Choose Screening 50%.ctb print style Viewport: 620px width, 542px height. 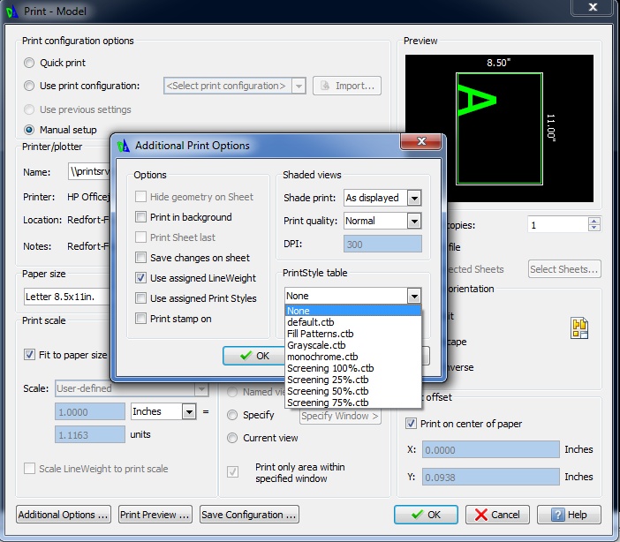pyautogui.click(x=352, y=391)
